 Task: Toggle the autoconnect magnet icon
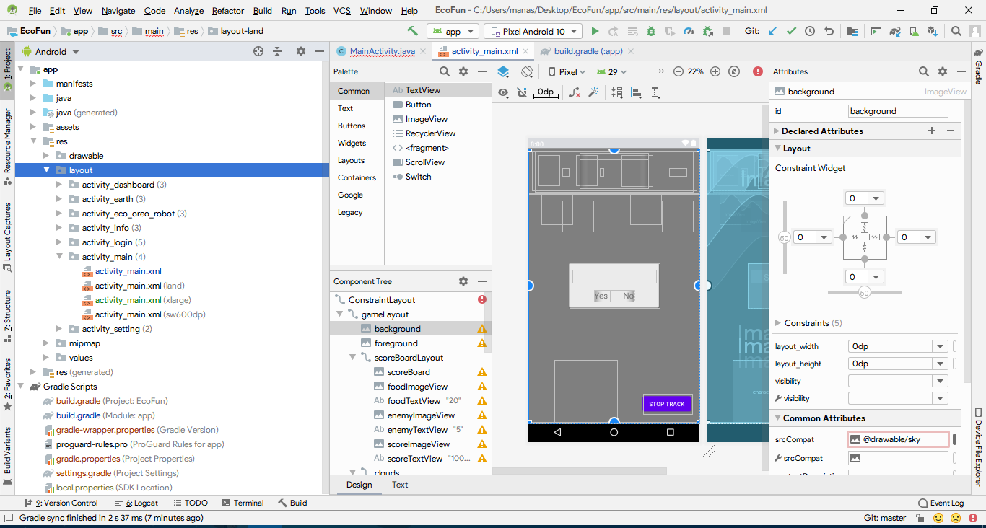pyautogui.click(x=523, y=92)
